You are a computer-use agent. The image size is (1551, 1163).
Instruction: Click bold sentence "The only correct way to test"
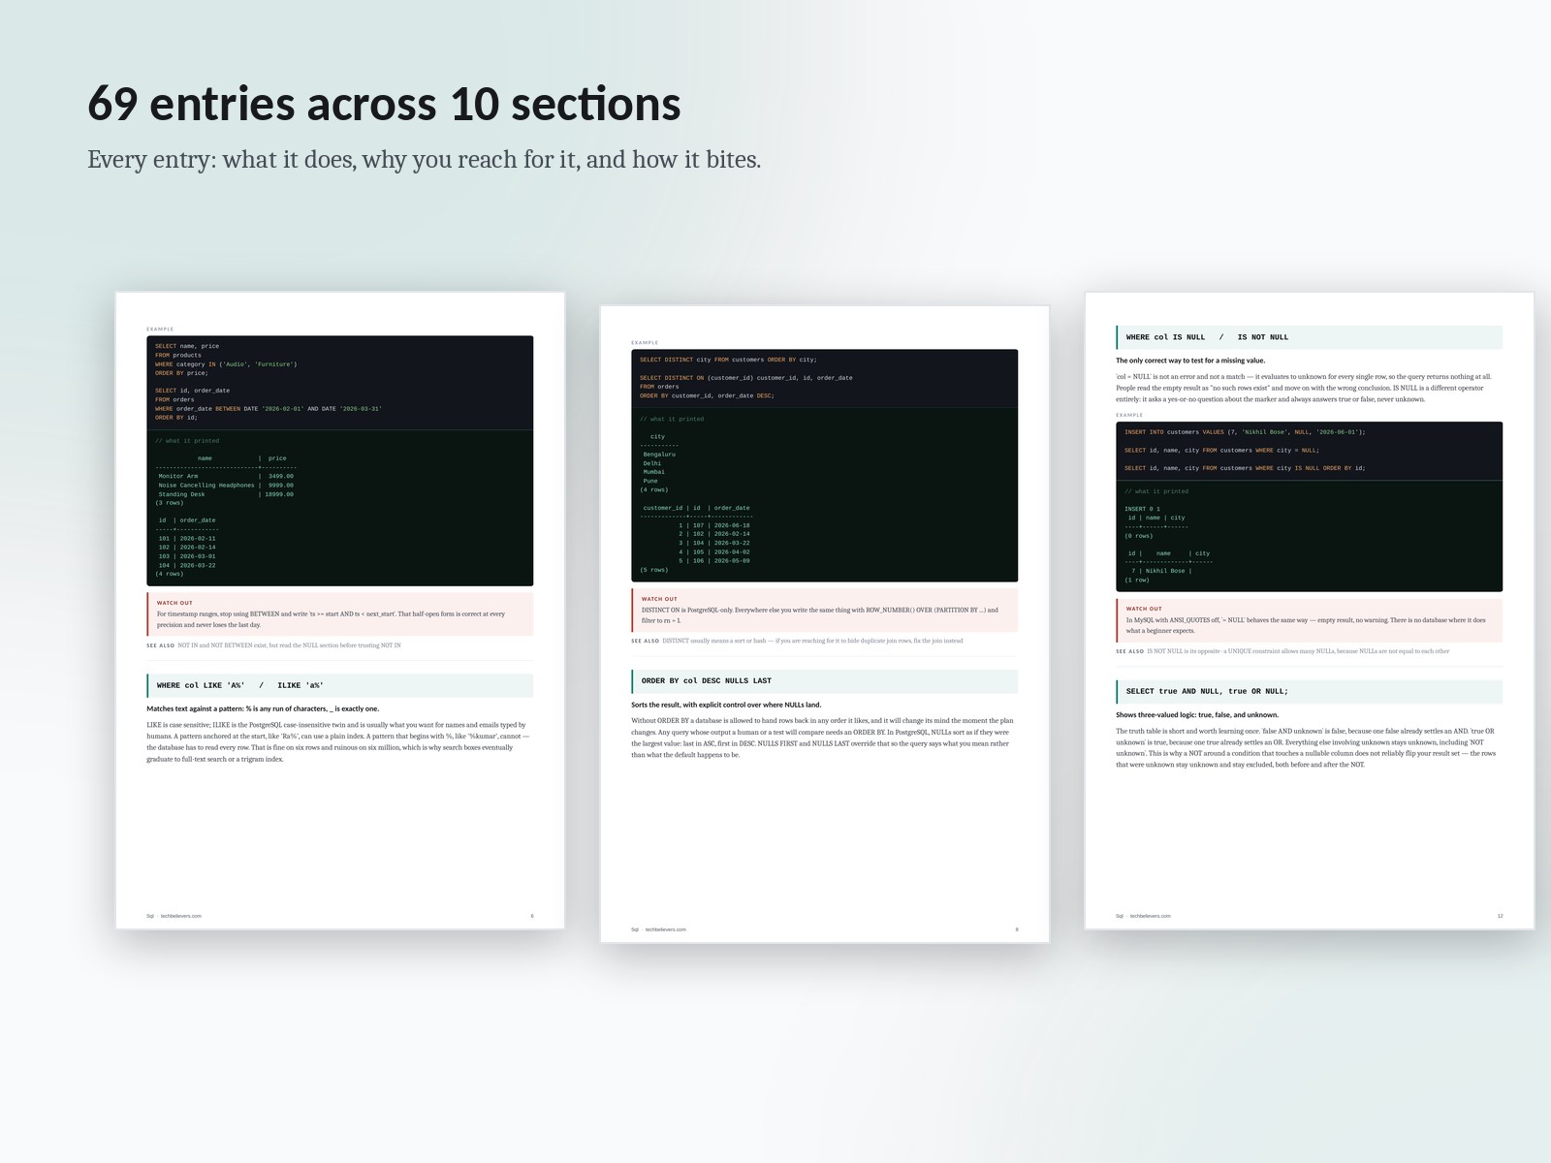click(x=1190, y=361)
